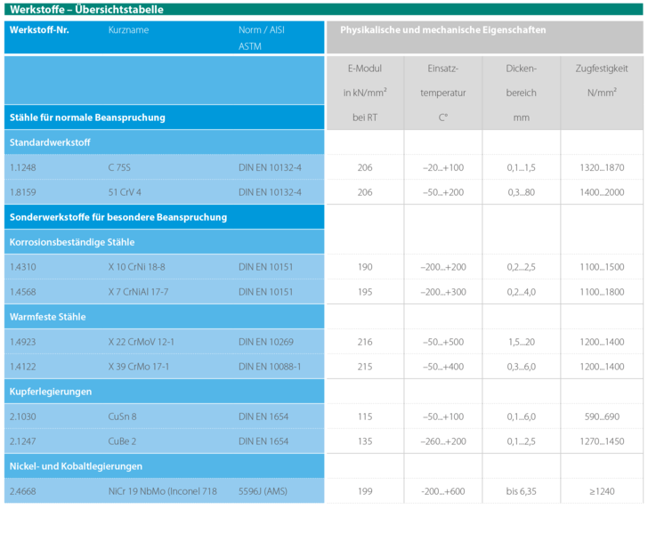
Task: Click norm '5596J (AMS)'
Action: click(263, 491)
